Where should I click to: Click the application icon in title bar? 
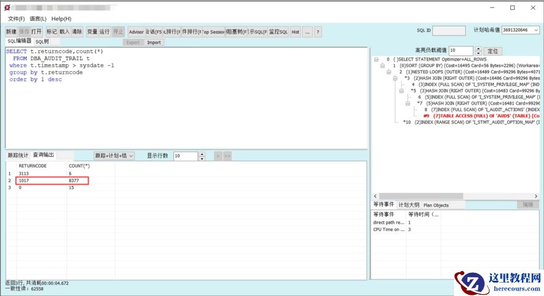click(7, 7)
